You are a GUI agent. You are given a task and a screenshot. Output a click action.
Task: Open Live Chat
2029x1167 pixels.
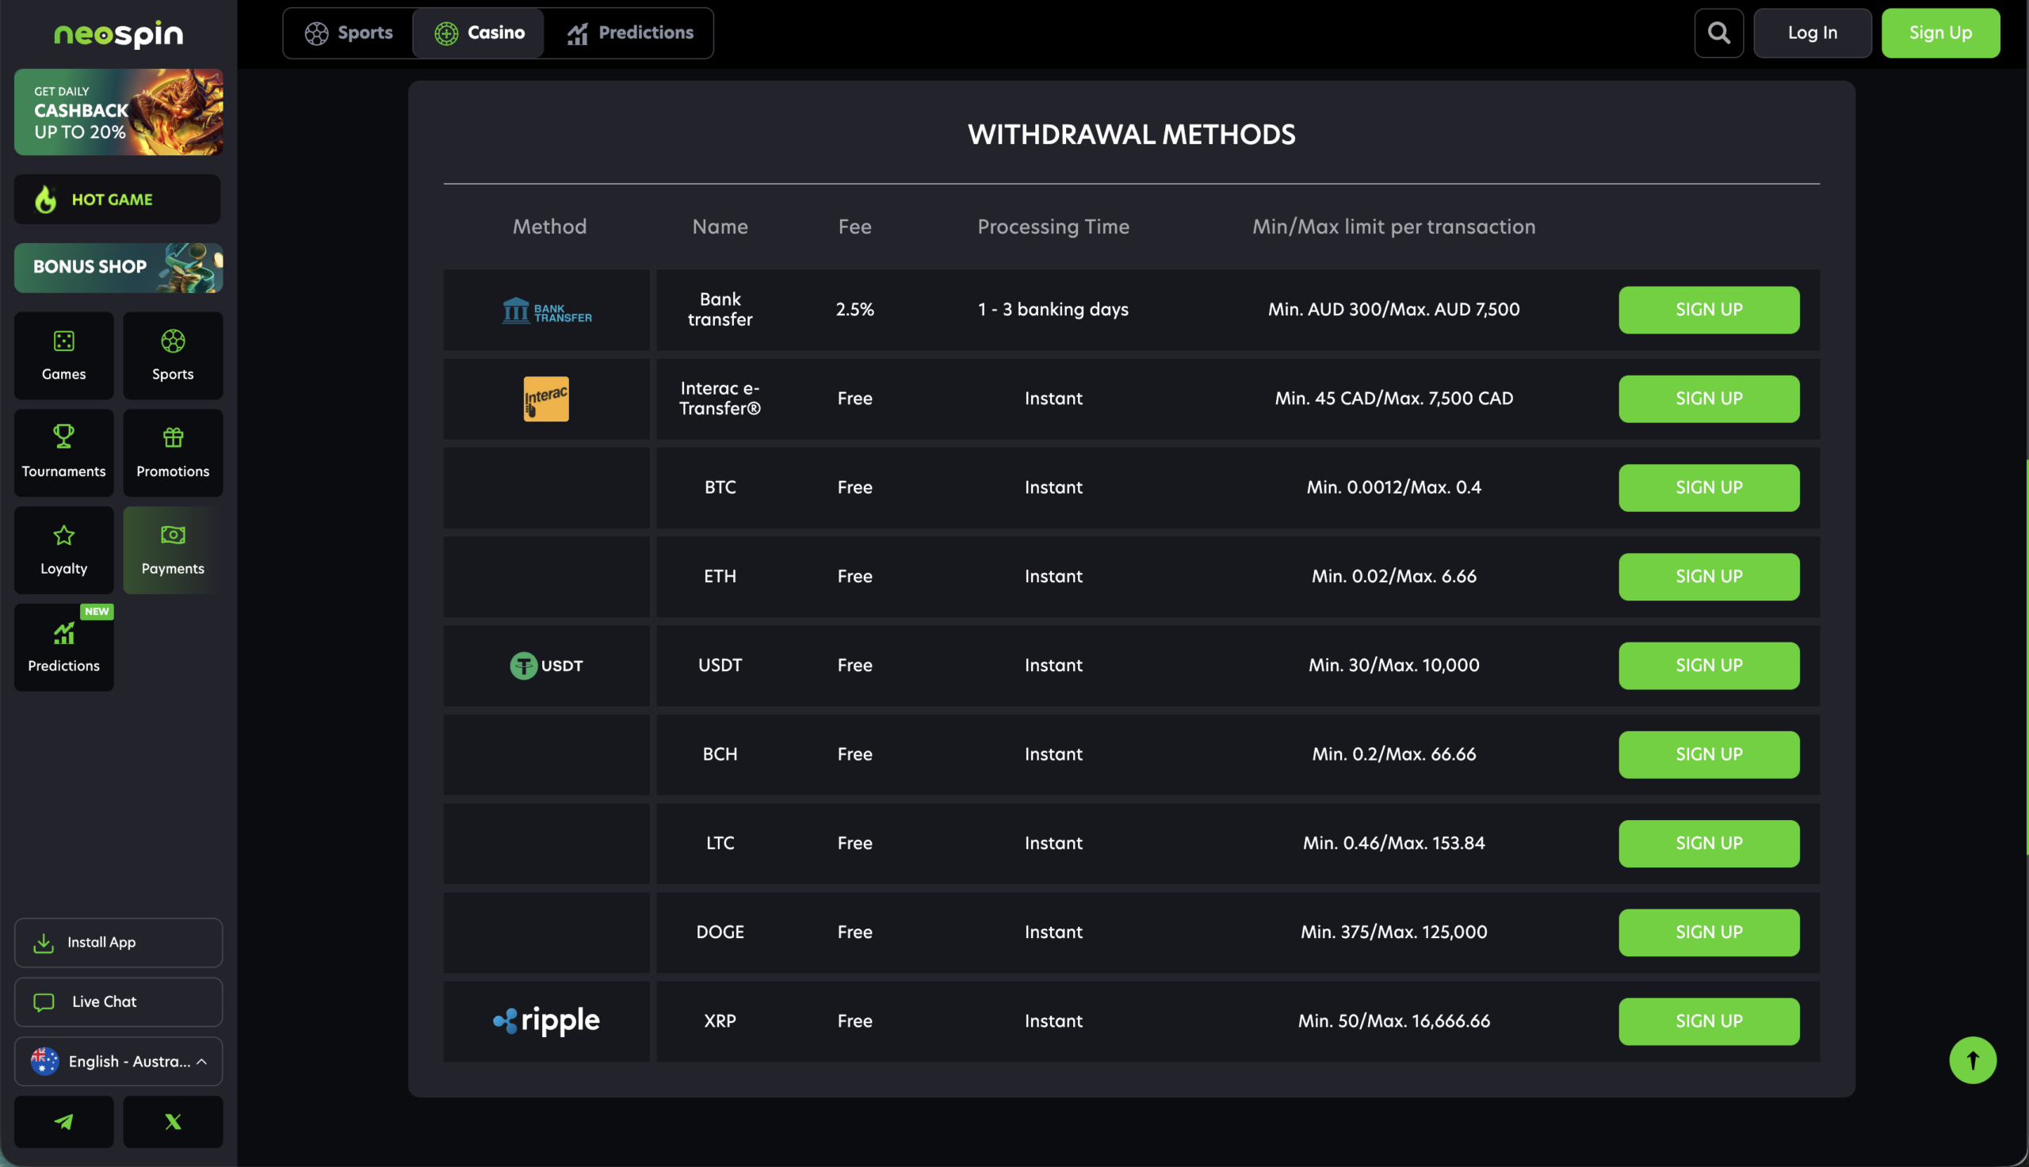coord(119,1002)
